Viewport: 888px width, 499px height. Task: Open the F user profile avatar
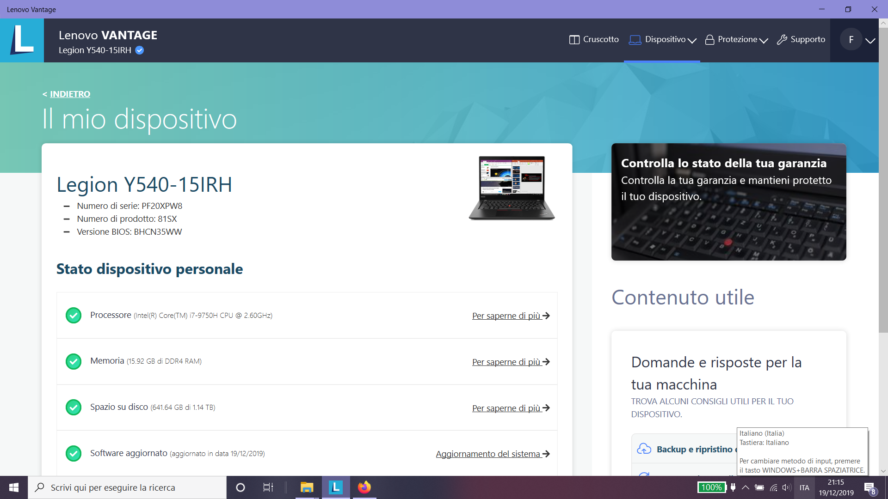(851, 40)
